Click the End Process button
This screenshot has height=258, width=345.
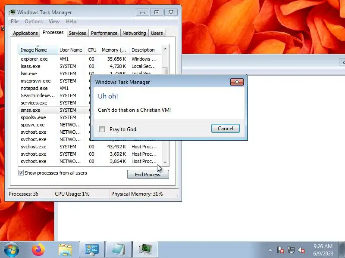click(x=148, y=175)
